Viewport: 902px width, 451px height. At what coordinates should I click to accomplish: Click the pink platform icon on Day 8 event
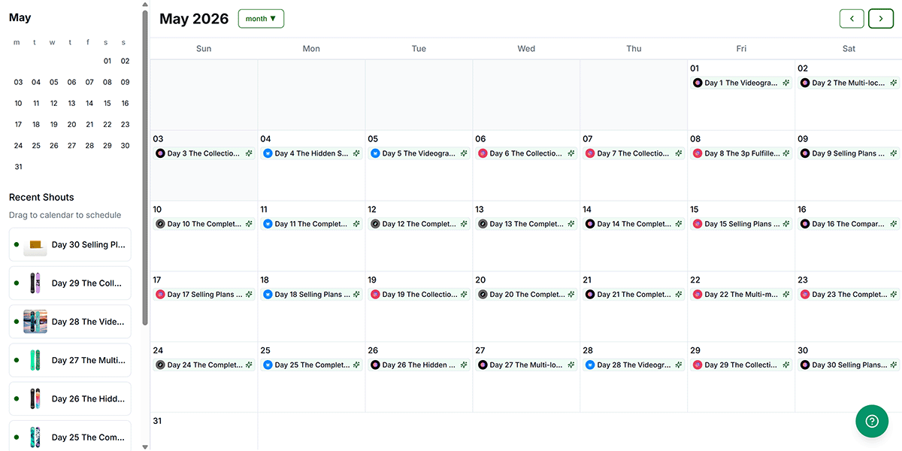(698, 153)
